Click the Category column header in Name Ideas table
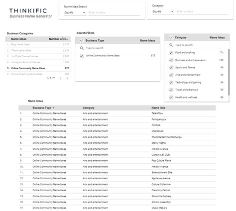This screenshot has width=236, height=211. (x=89, y=108)
